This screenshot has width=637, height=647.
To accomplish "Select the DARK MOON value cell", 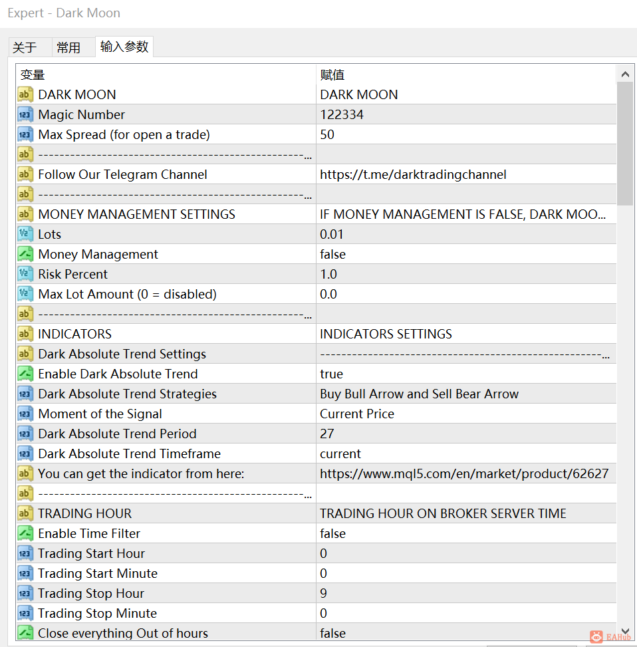I will click(x=466, y=94).
